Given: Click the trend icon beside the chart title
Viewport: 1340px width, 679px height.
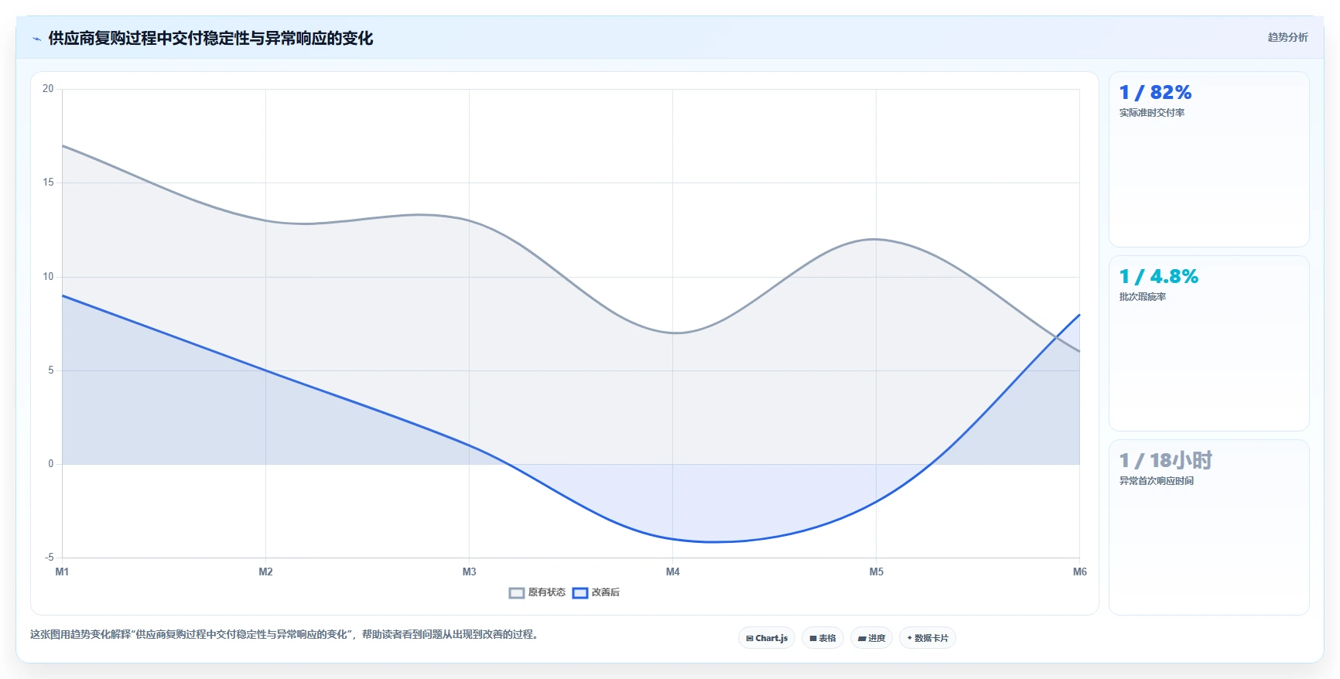Looking at the screenshot, I should click(36, 39).
